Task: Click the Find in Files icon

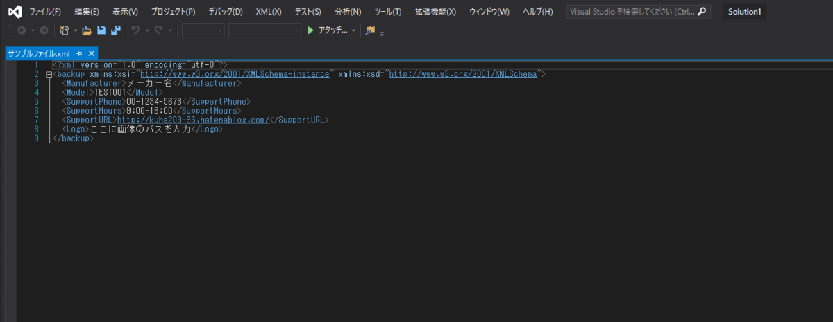Action: click(370, 30)
